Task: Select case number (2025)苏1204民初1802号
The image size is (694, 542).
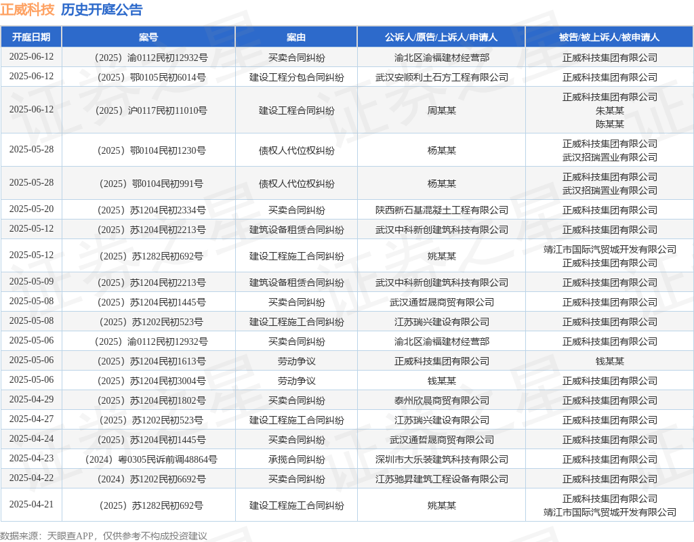Action: coord(151,401)
